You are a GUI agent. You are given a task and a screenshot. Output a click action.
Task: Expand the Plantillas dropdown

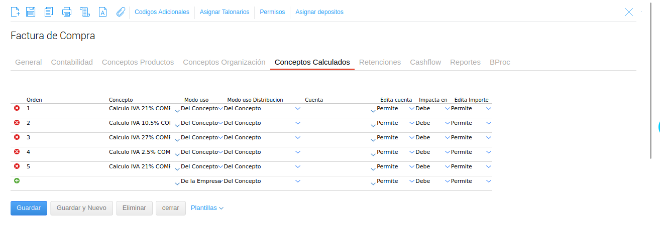click(x=207, y=208)
